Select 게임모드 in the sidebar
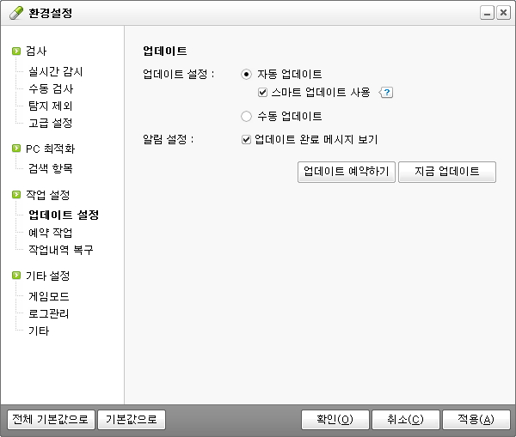The width and height of the screenshot is (516, 437). 49,296
